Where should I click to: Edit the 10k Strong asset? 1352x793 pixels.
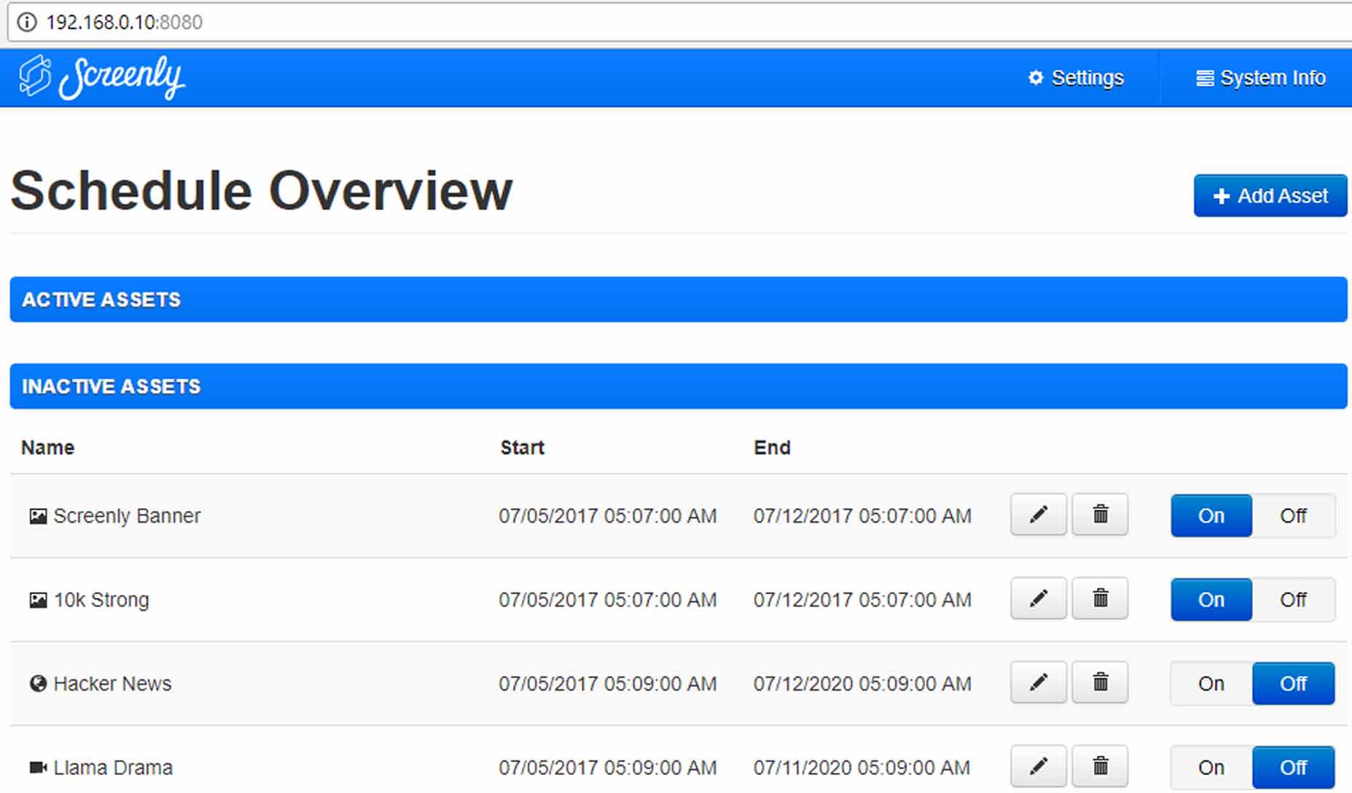pyautogui.click(x=1038, y=598)
